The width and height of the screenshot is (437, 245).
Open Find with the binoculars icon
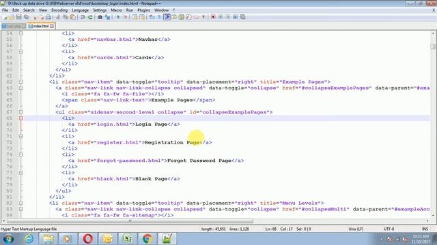100,17
